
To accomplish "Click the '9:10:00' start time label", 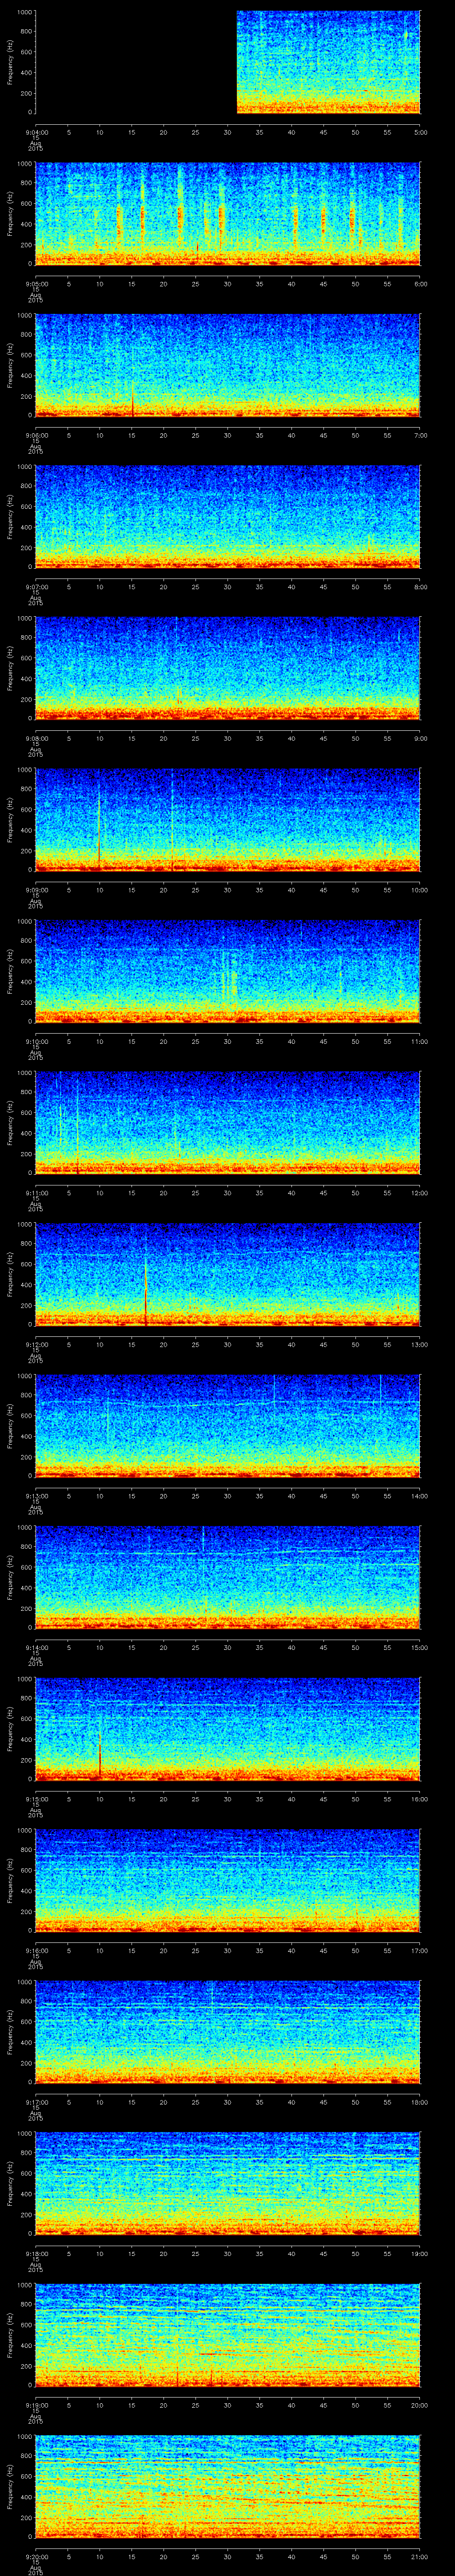I will pos(37,1041).
